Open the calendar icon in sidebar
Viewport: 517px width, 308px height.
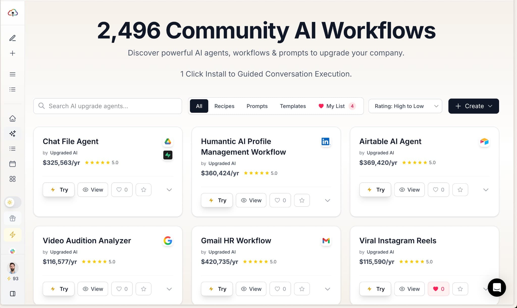(13, 164)
